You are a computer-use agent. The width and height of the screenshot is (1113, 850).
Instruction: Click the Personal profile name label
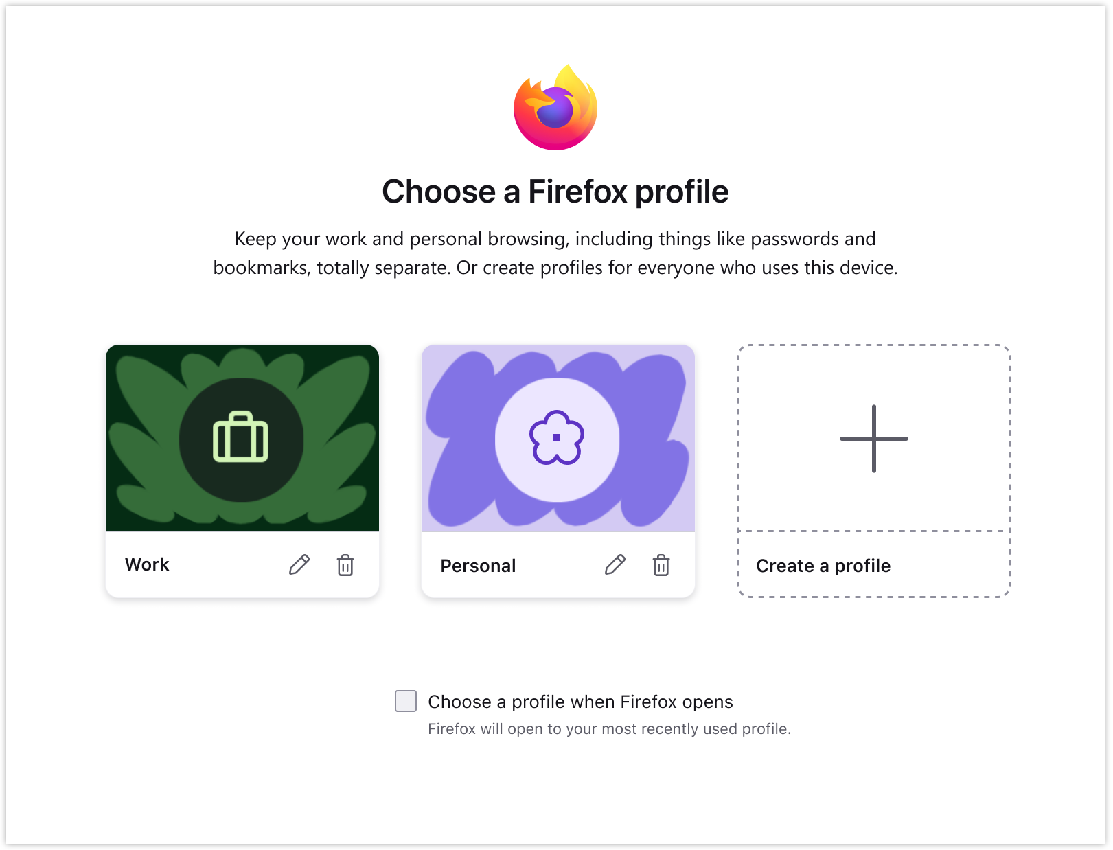coord(478,566)
